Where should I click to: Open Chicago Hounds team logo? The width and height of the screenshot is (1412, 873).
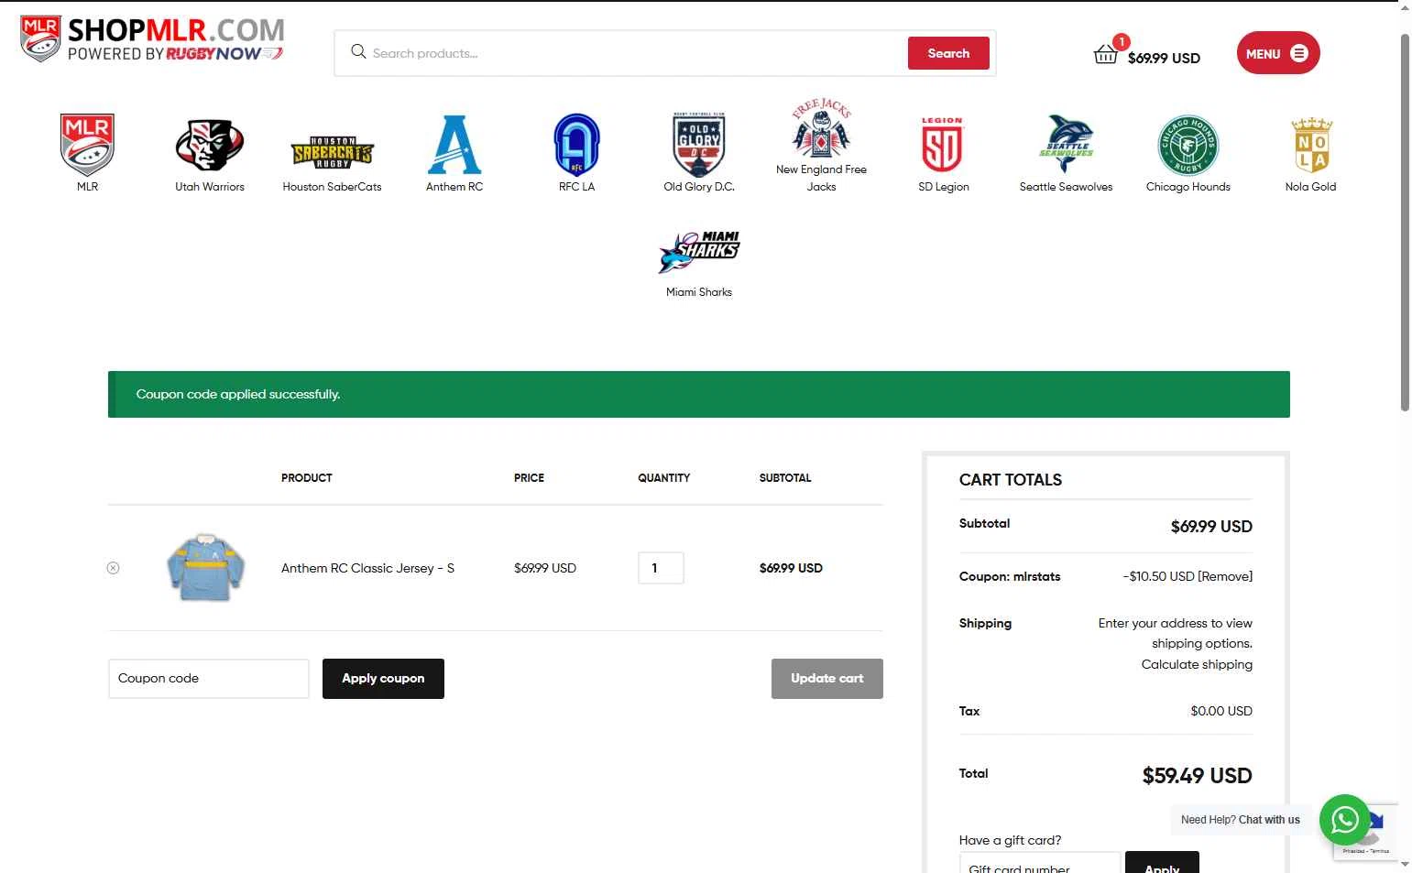[1188, 145]
